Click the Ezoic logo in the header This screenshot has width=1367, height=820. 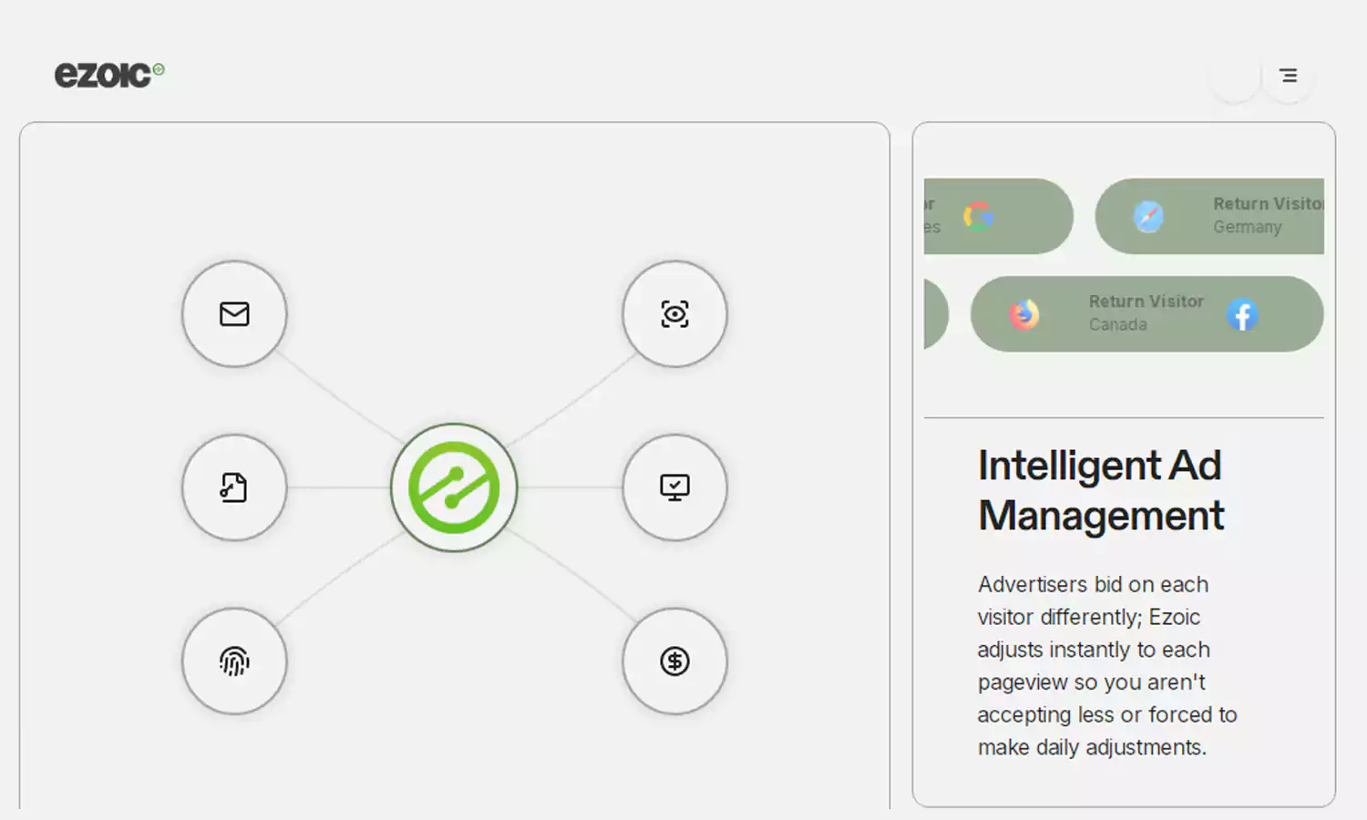tap(108, 75)
